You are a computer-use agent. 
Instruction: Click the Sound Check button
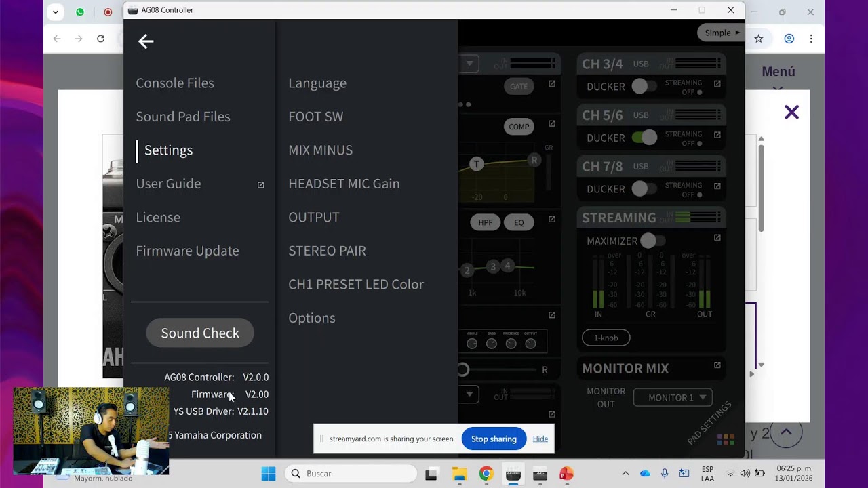point(200,333)
